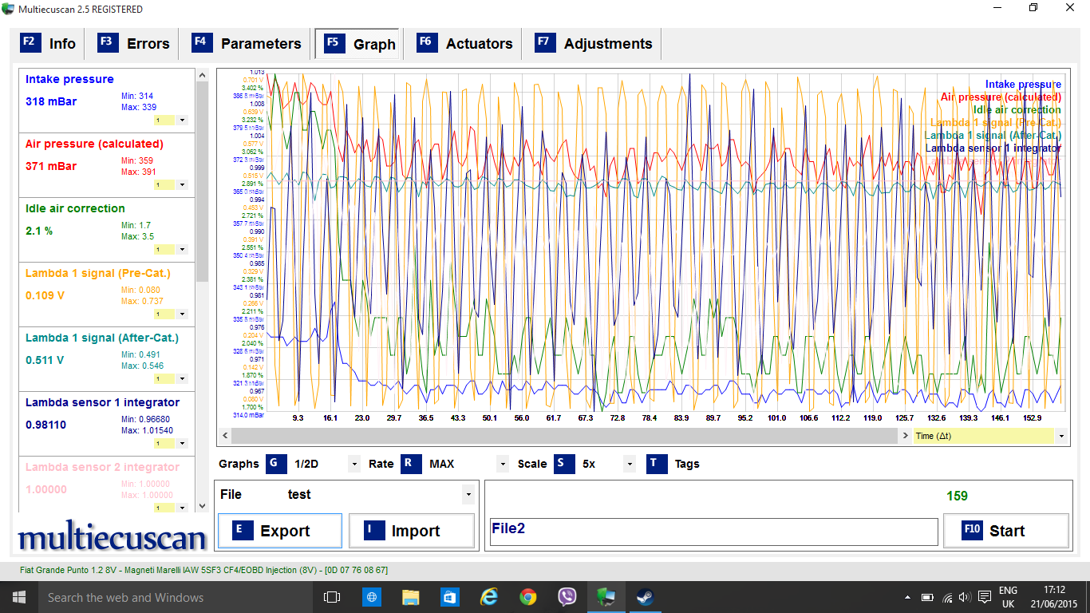The height and width of the screenshot is (613, 1090).
Task: Click the Tags label button
Action: [687, 464]
